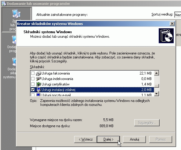
Task: Click the e-mail services icon
Action: click(x=38, y=95)
